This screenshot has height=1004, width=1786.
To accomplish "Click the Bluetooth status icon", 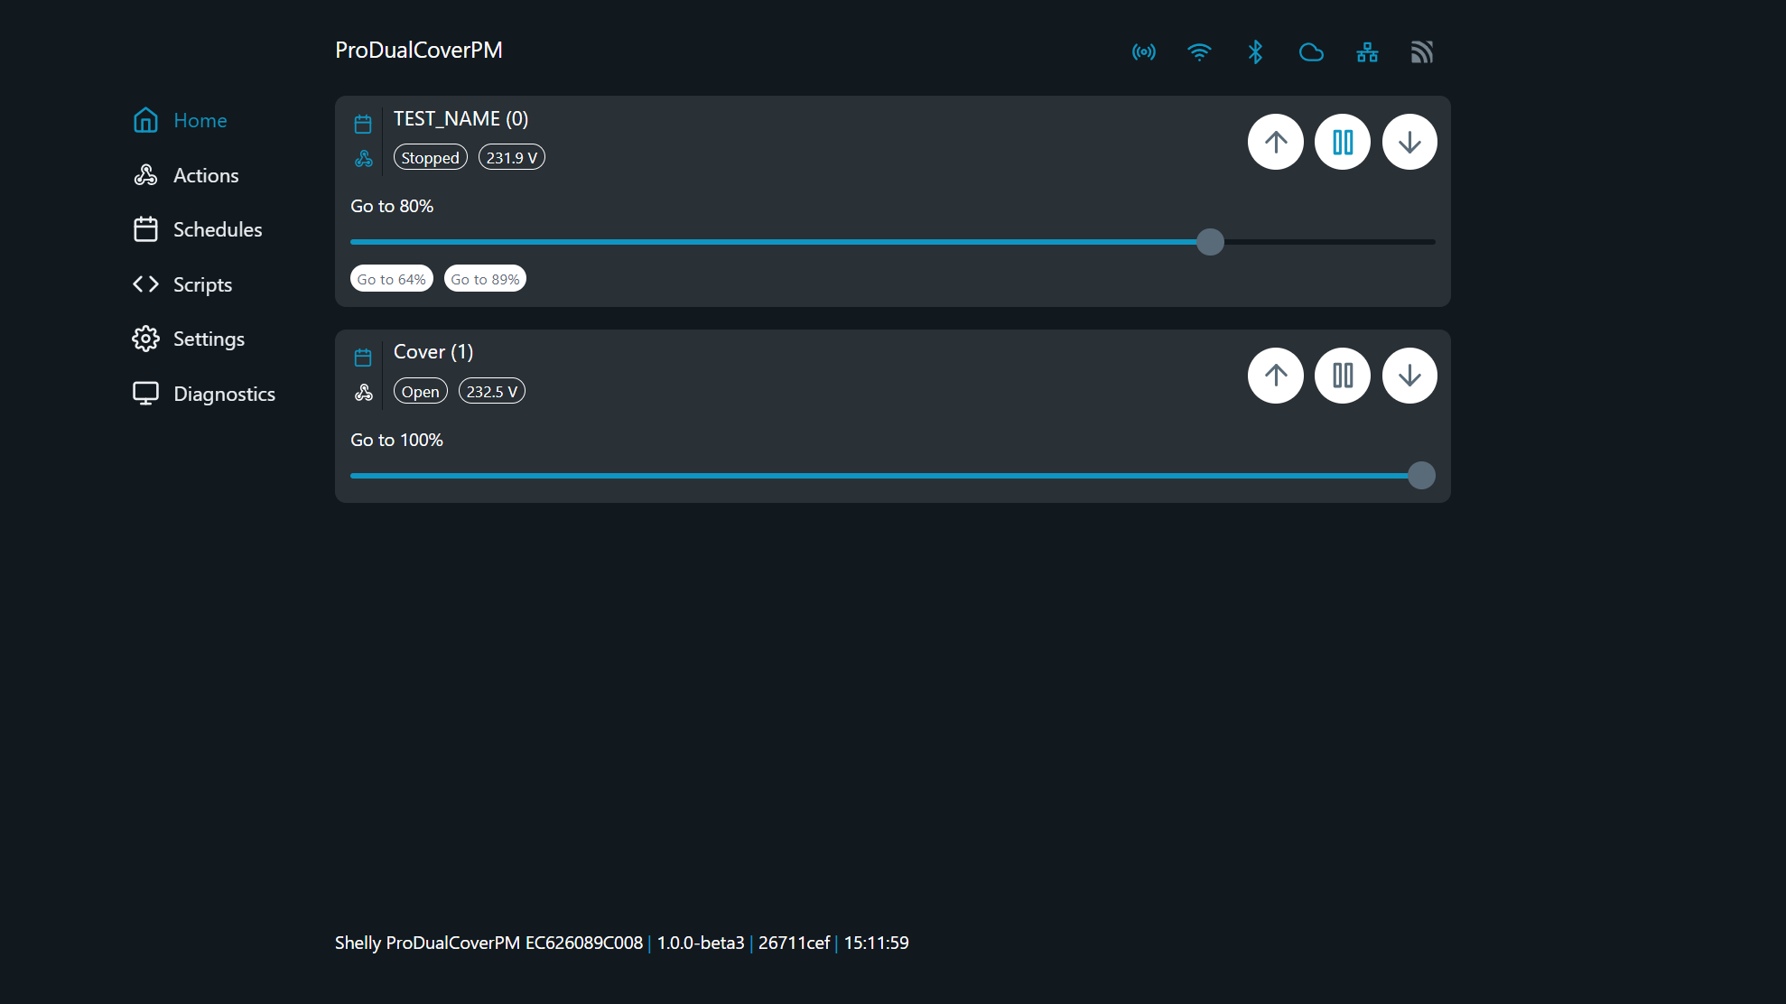I will 1255,52.
